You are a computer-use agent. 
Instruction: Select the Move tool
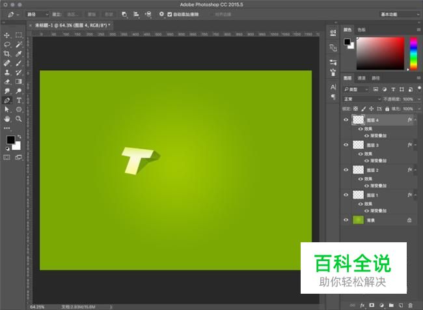(7, 35)
